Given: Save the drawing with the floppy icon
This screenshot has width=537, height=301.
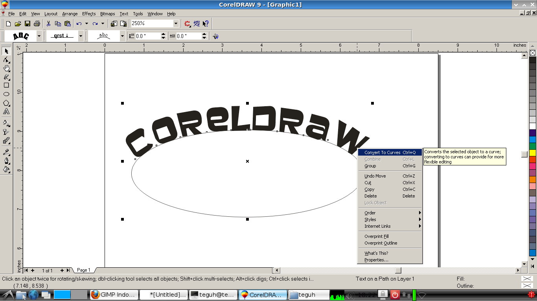Looking at the screenshot, I should point(28,24).
